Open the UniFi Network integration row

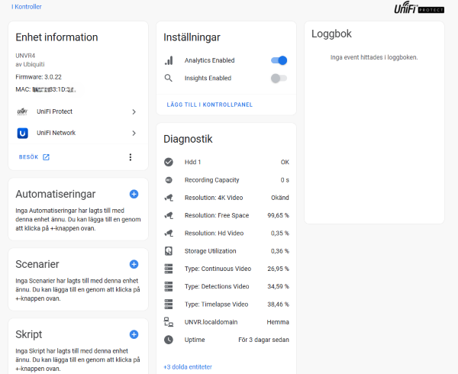[x=79, y=133]
